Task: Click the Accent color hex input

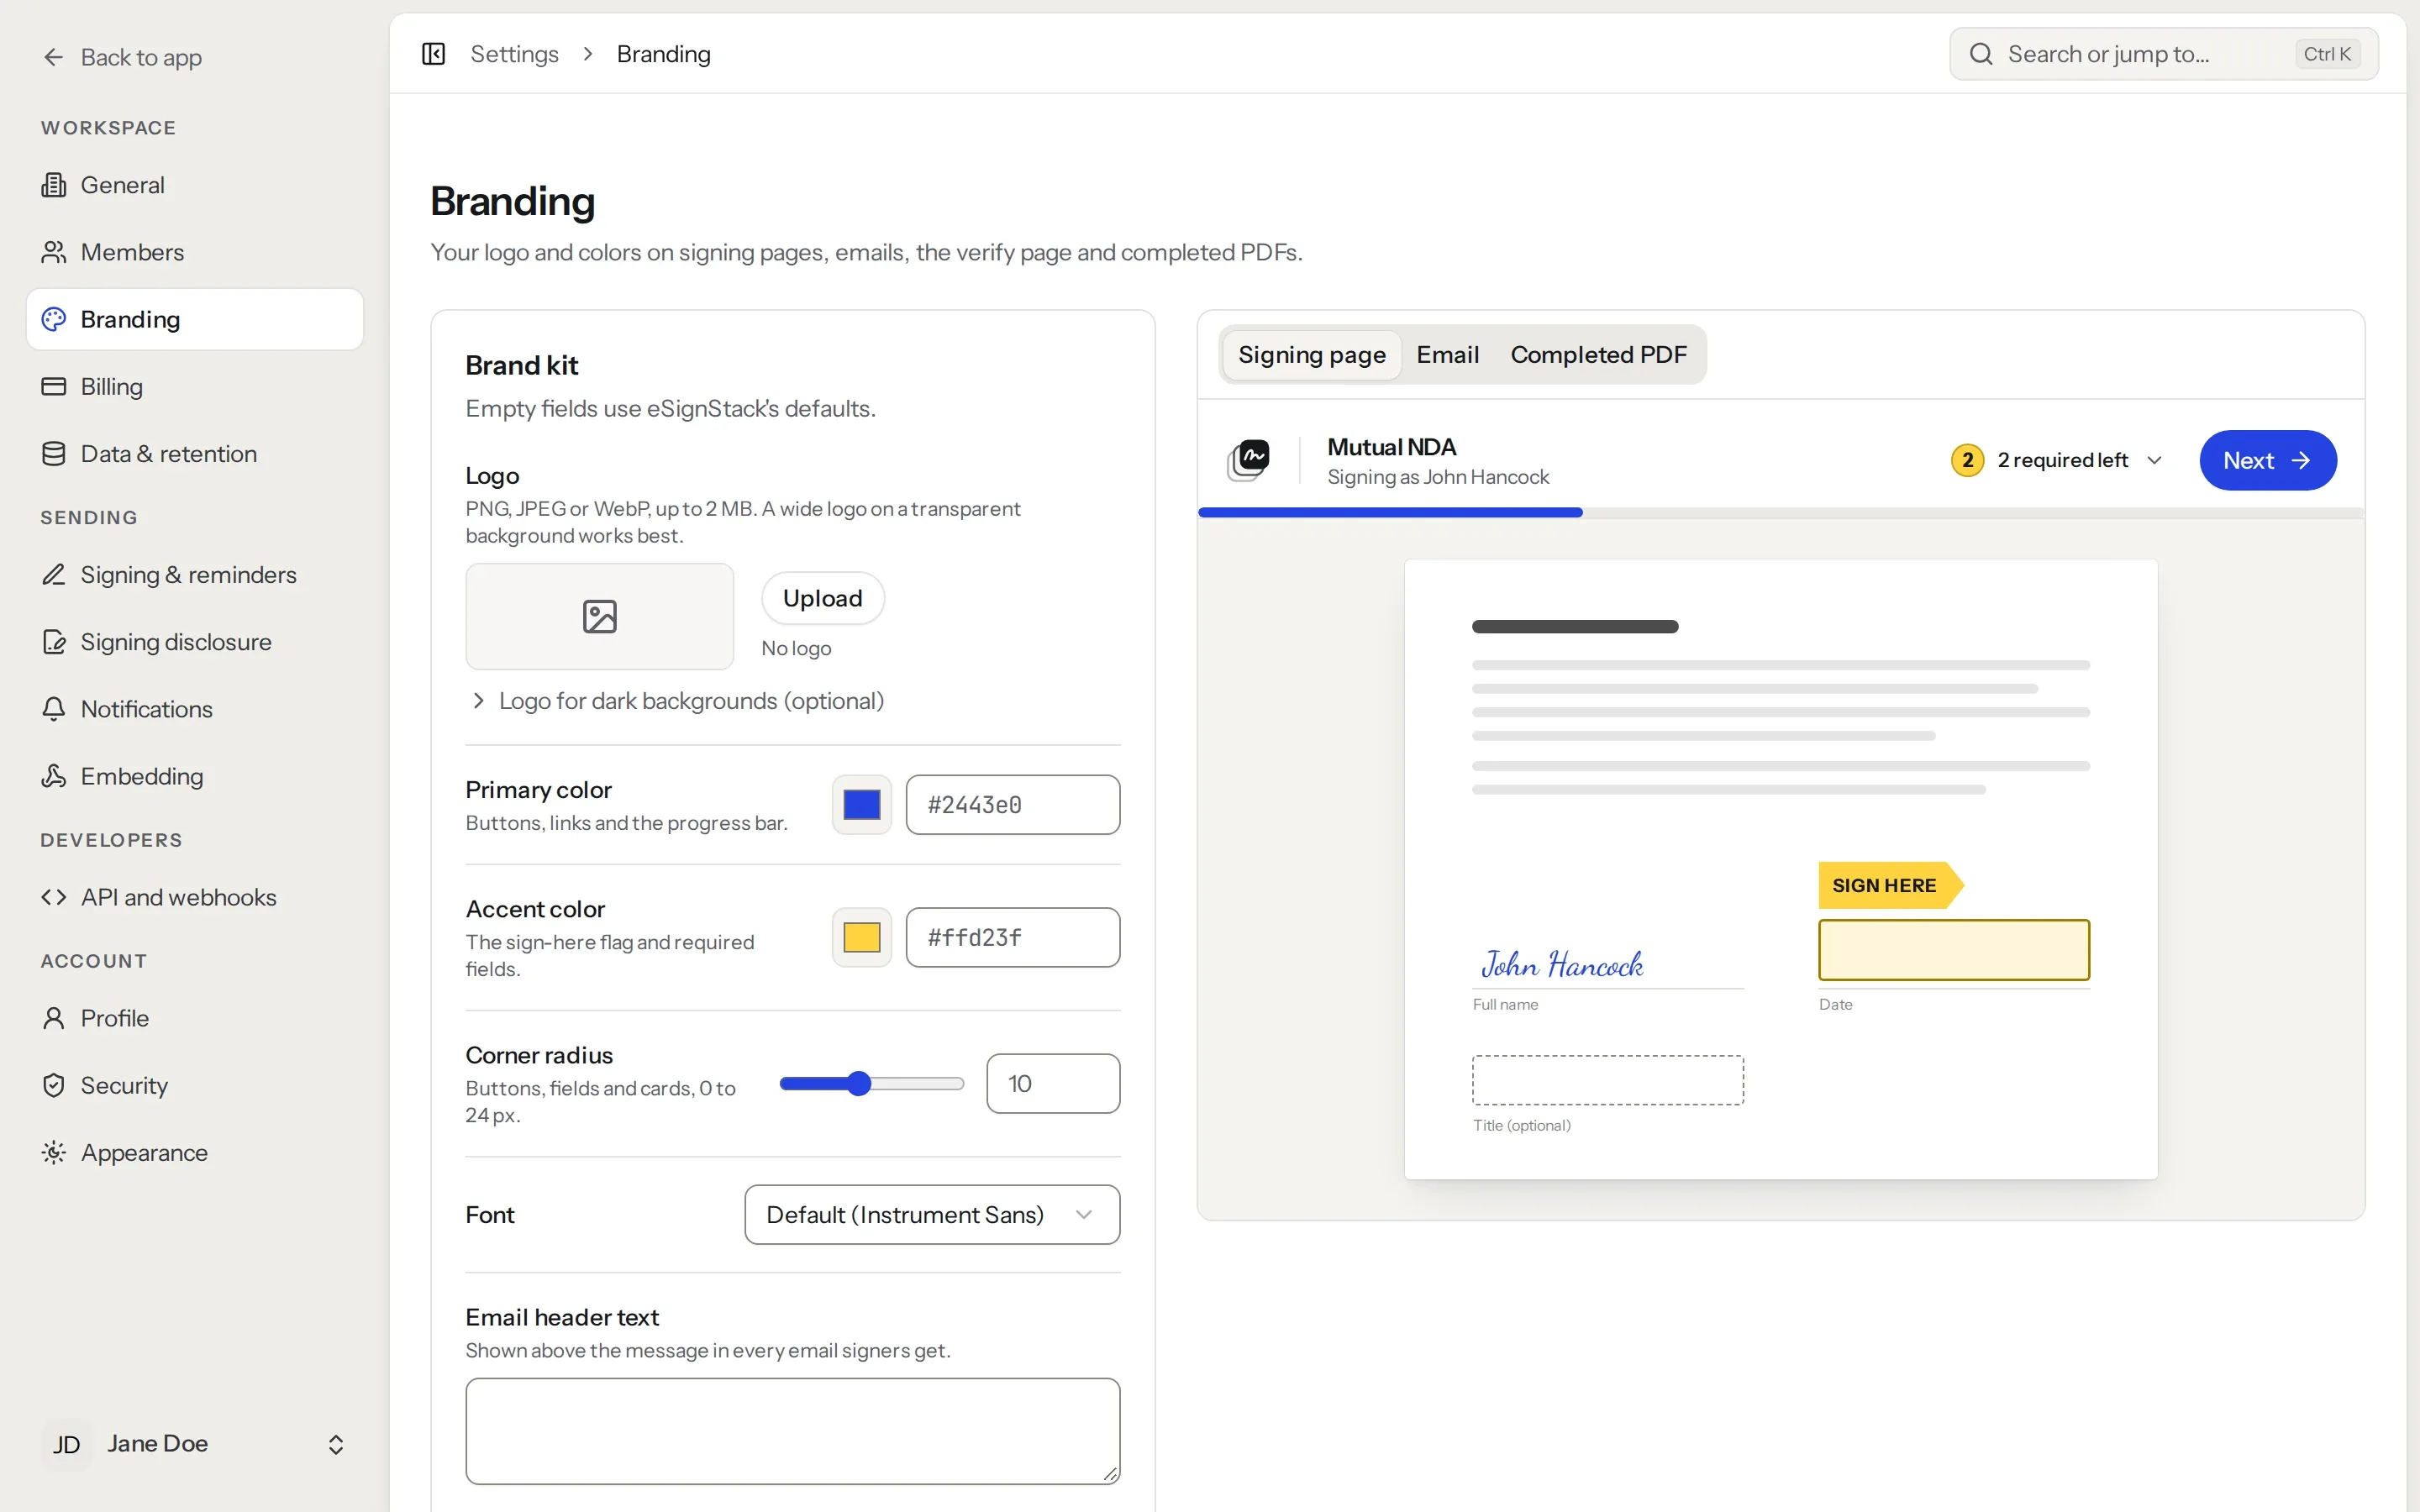Action: (x=1012, y=937)
